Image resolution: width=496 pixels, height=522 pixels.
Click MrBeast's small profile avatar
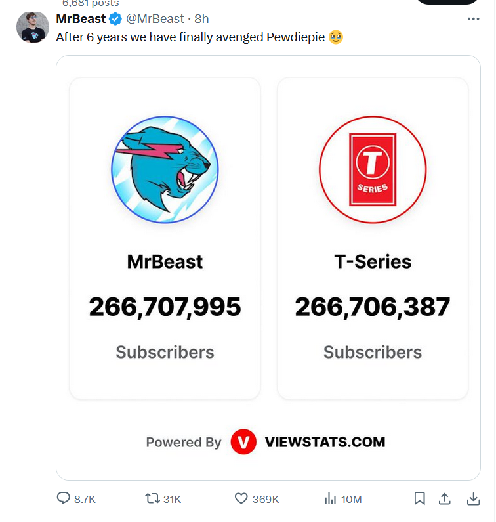click(x=31, y=28)
